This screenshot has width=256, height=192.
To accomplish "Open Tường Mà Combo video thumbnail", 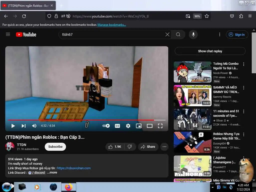I will click(192, 72).
